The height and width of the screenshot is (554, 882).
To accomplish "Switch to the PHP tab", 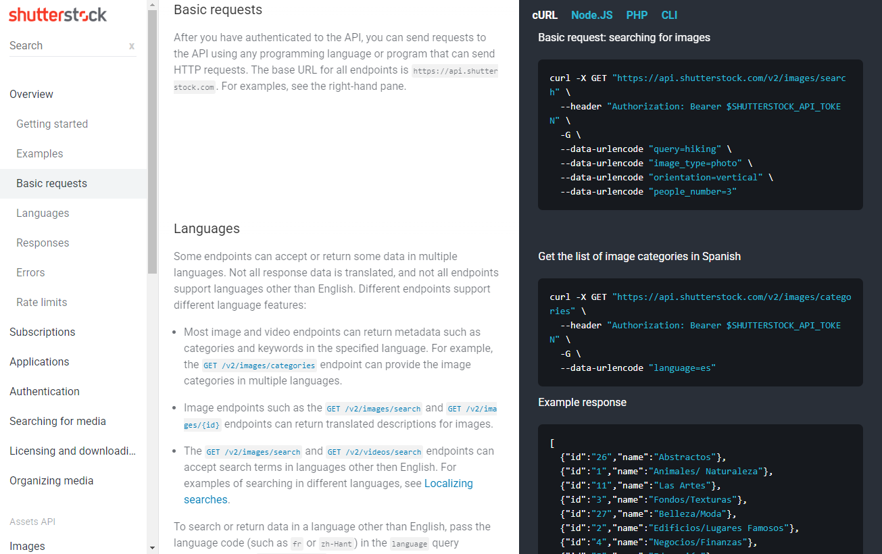I will click(x=637, y=15).
